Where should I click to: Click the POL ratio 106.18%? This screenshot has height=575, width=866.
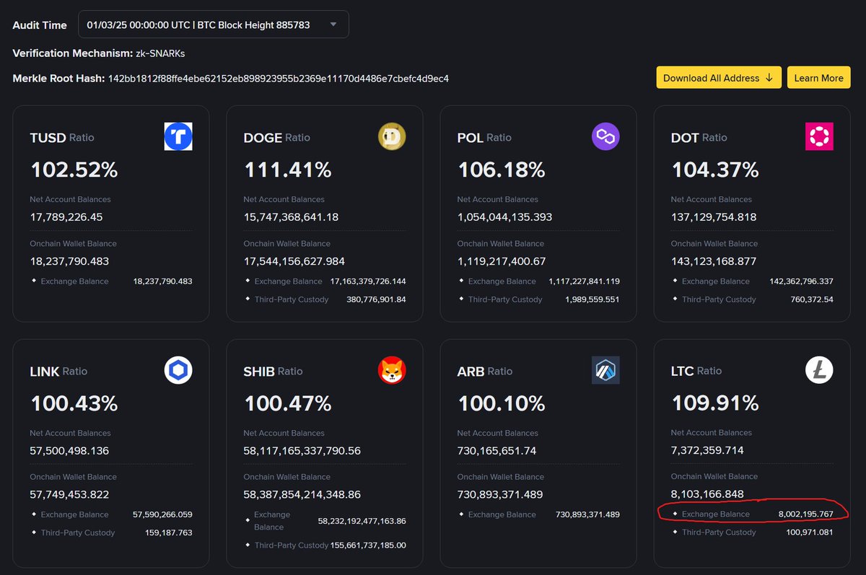(502, 170)
